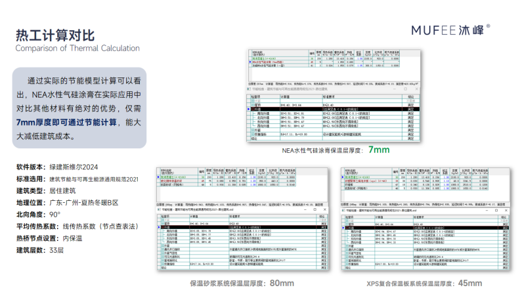Select red material row in 保温砂浆 table

point(227,181)
